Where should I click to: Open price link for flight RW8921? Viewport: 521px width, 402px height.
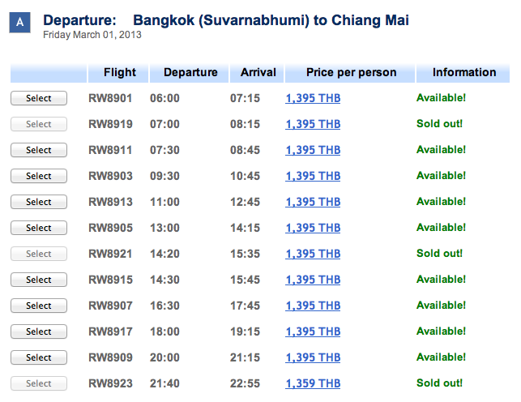tap(313, 254)
